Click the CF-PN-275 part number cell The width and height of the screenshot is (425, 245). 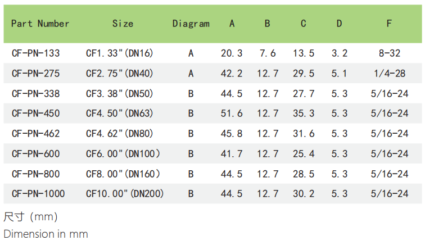(x=35, y=74)
